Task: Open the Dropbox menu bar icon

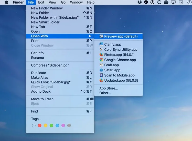Action: tap(140, 2)
